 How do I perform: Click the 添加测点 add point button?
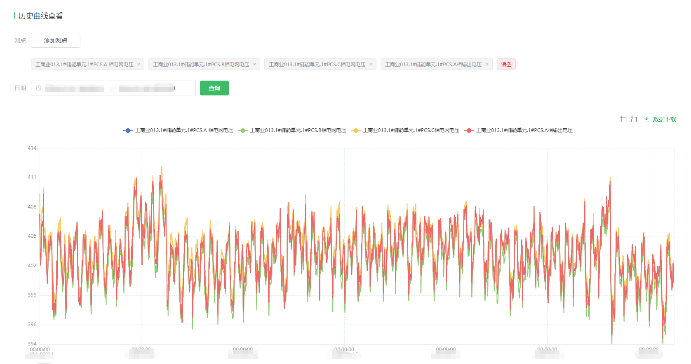(x=56, y=40)
